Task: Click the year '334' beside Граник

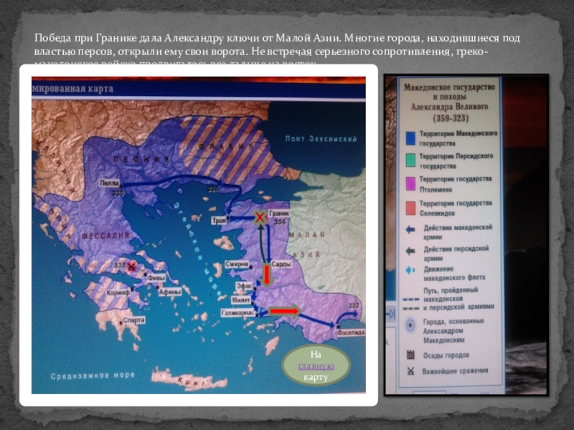Action: (x=279, y=222)
